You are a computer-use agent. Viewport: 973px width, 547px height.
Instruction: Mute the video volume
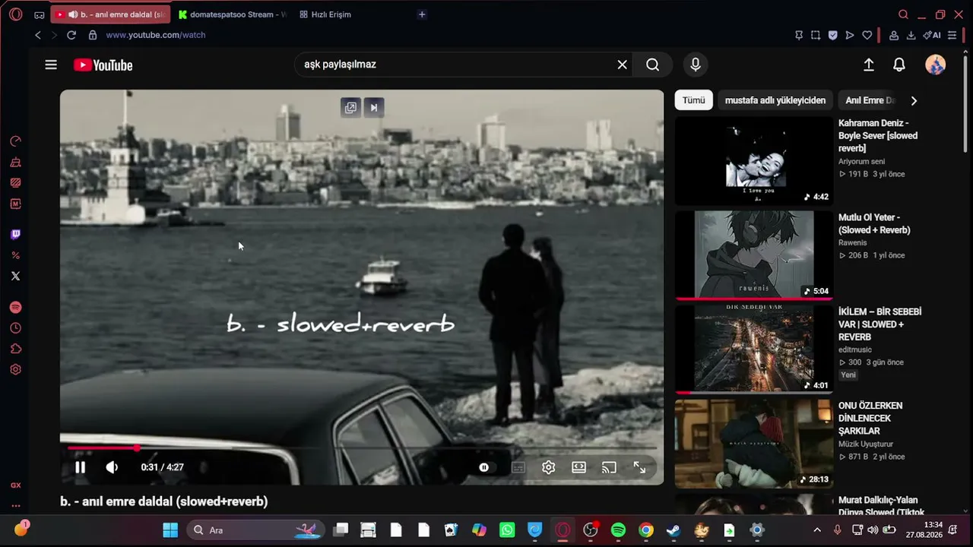click(x=112, y=467)
